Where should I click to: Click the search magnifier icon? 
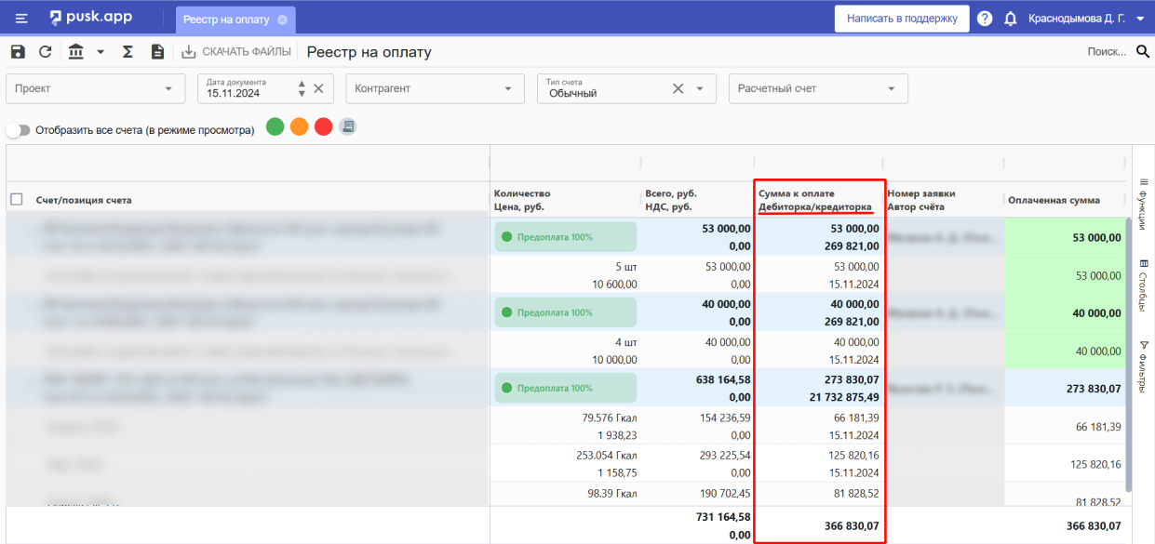1143,52
